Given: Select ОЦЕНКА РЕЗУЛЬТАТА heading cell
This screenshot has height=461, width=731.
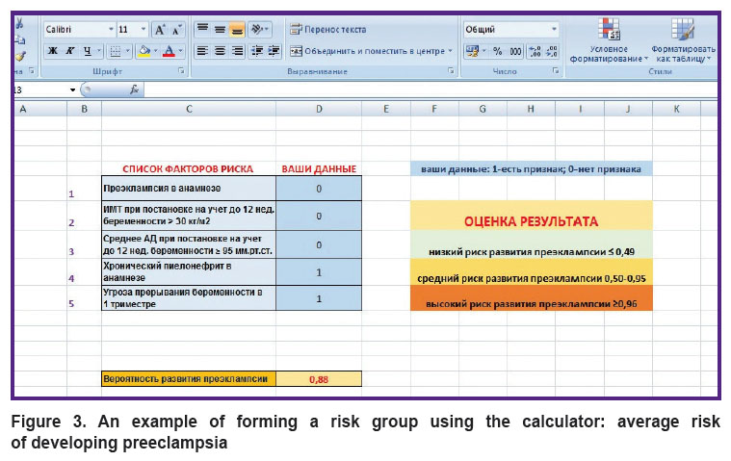Looking at the screenshot, I should pos(532,216).
